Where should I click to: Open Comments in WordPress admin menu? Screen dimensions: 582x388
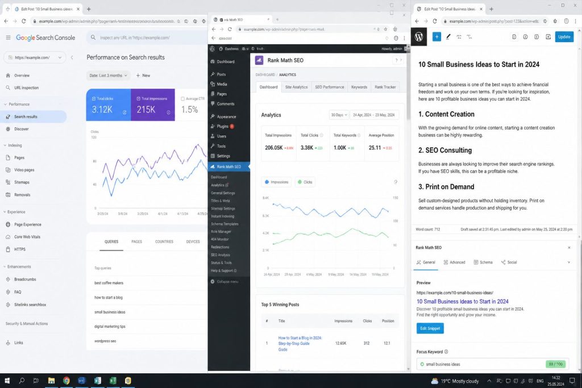click(225, 104)
